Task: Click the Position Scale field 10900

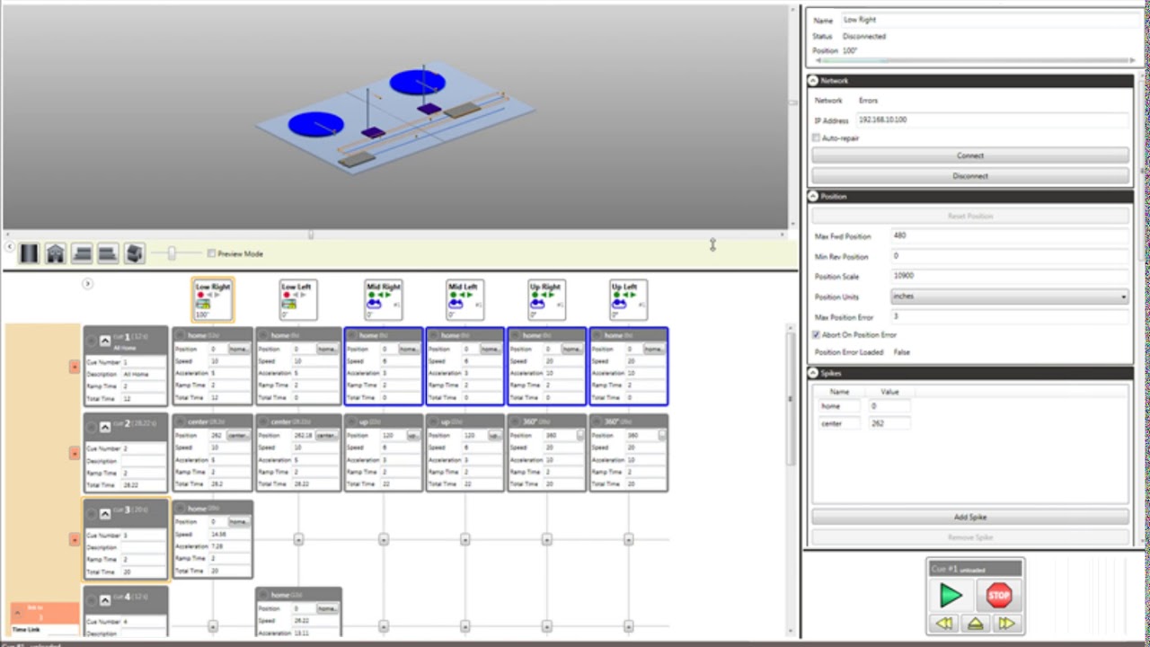Action: pos(1010,276)
